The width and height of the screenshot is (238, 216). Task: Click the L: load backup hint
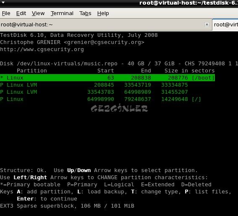102,192
